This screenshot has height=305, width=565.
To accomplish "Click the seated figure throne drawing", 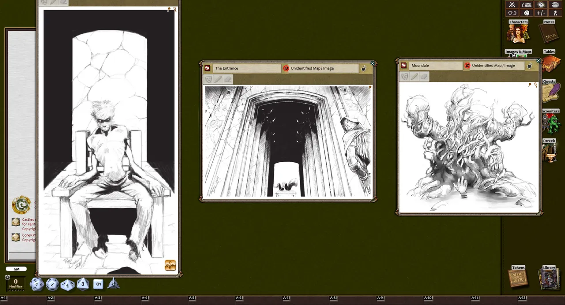I will tap(109, 141).
